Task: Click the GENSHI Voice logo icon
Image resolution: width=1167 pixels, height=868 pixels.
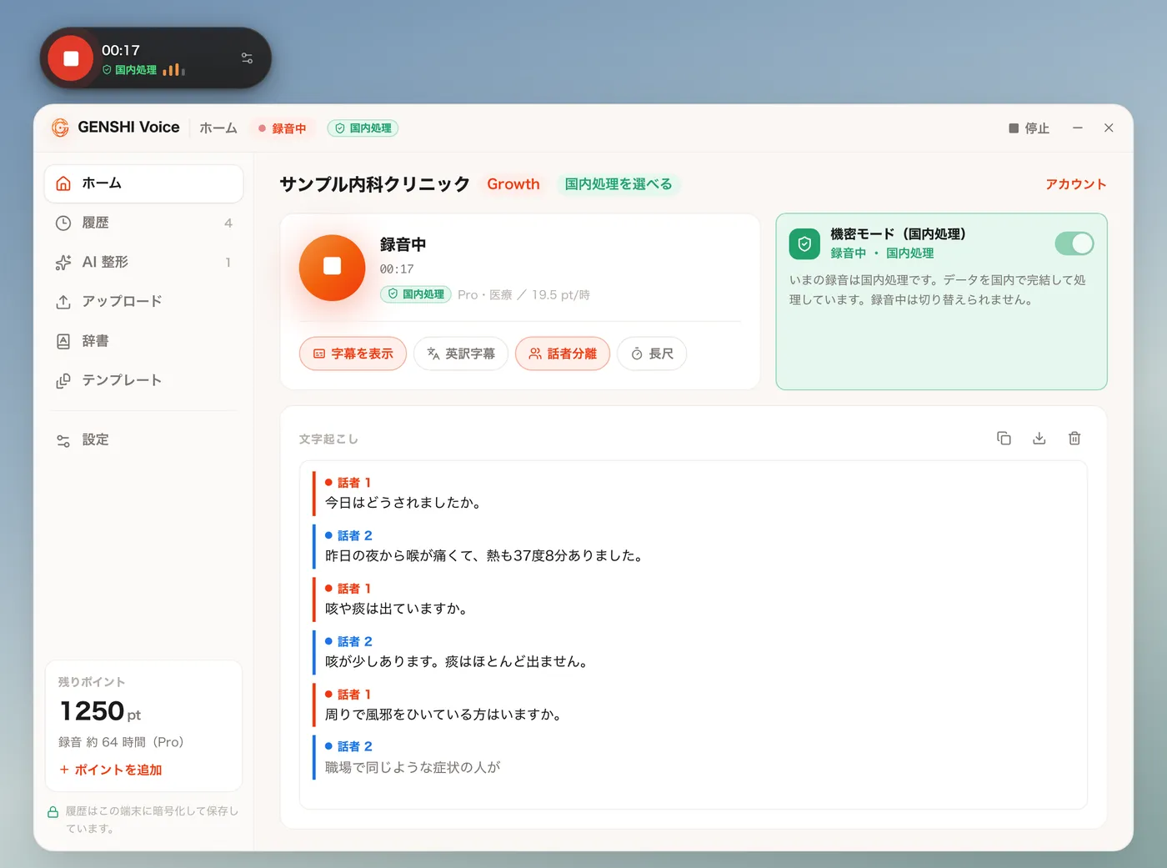Action: pos(60,128)
